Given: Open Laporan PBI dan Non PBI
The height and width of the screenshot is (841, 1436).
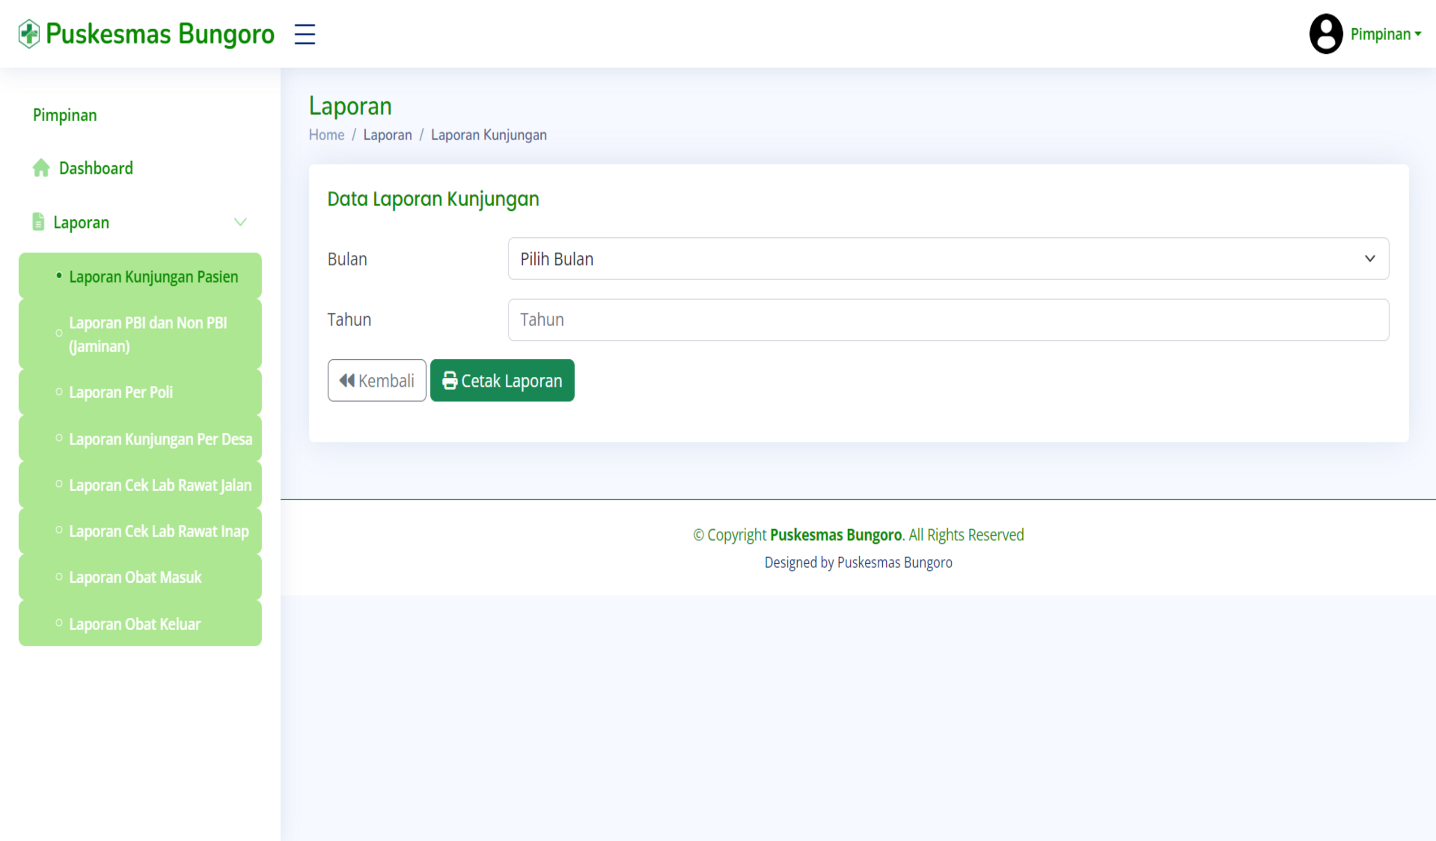Looking at the screenshot, I should tap(148, 334).
